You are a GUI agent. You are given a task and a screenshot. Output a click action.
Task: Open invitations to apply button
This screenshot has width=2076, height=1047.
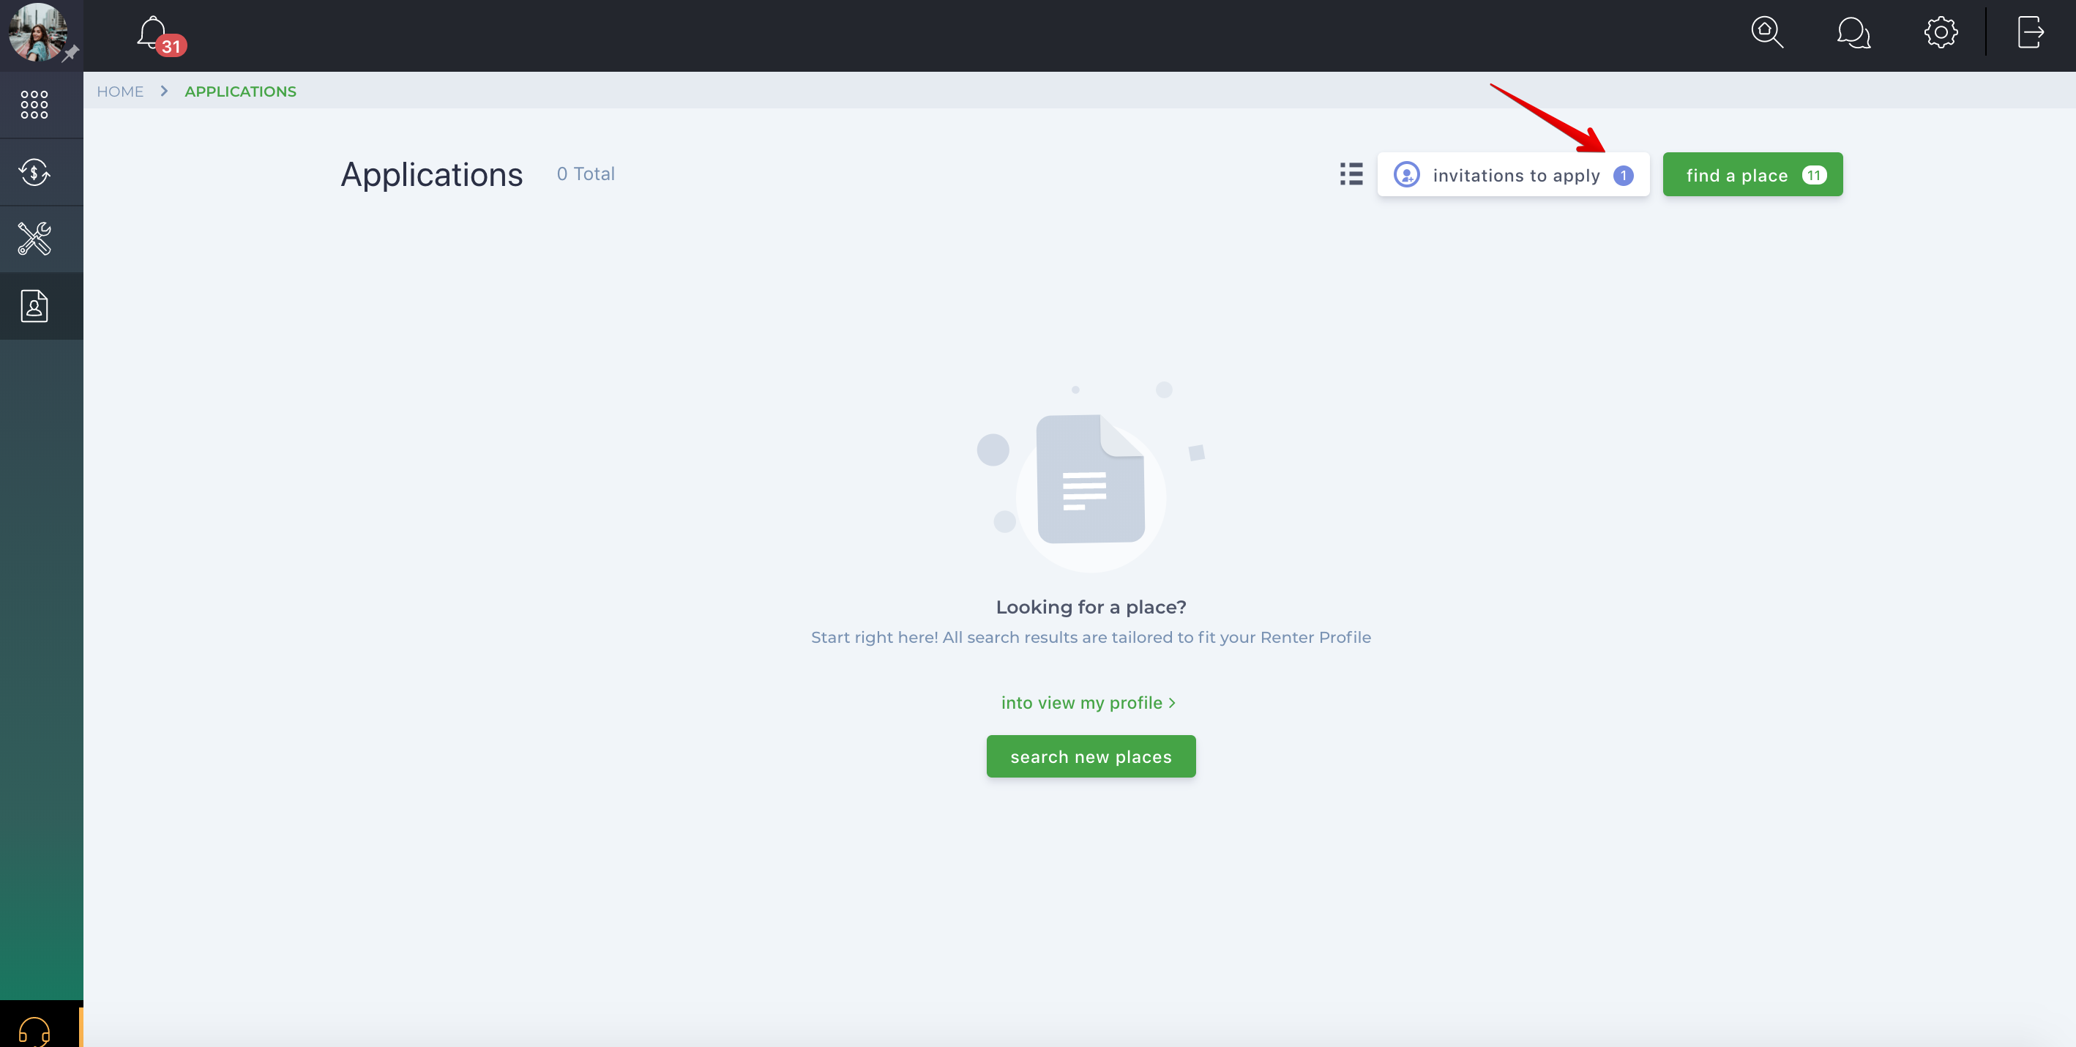pyautogui.click(x=1512, y=174)
